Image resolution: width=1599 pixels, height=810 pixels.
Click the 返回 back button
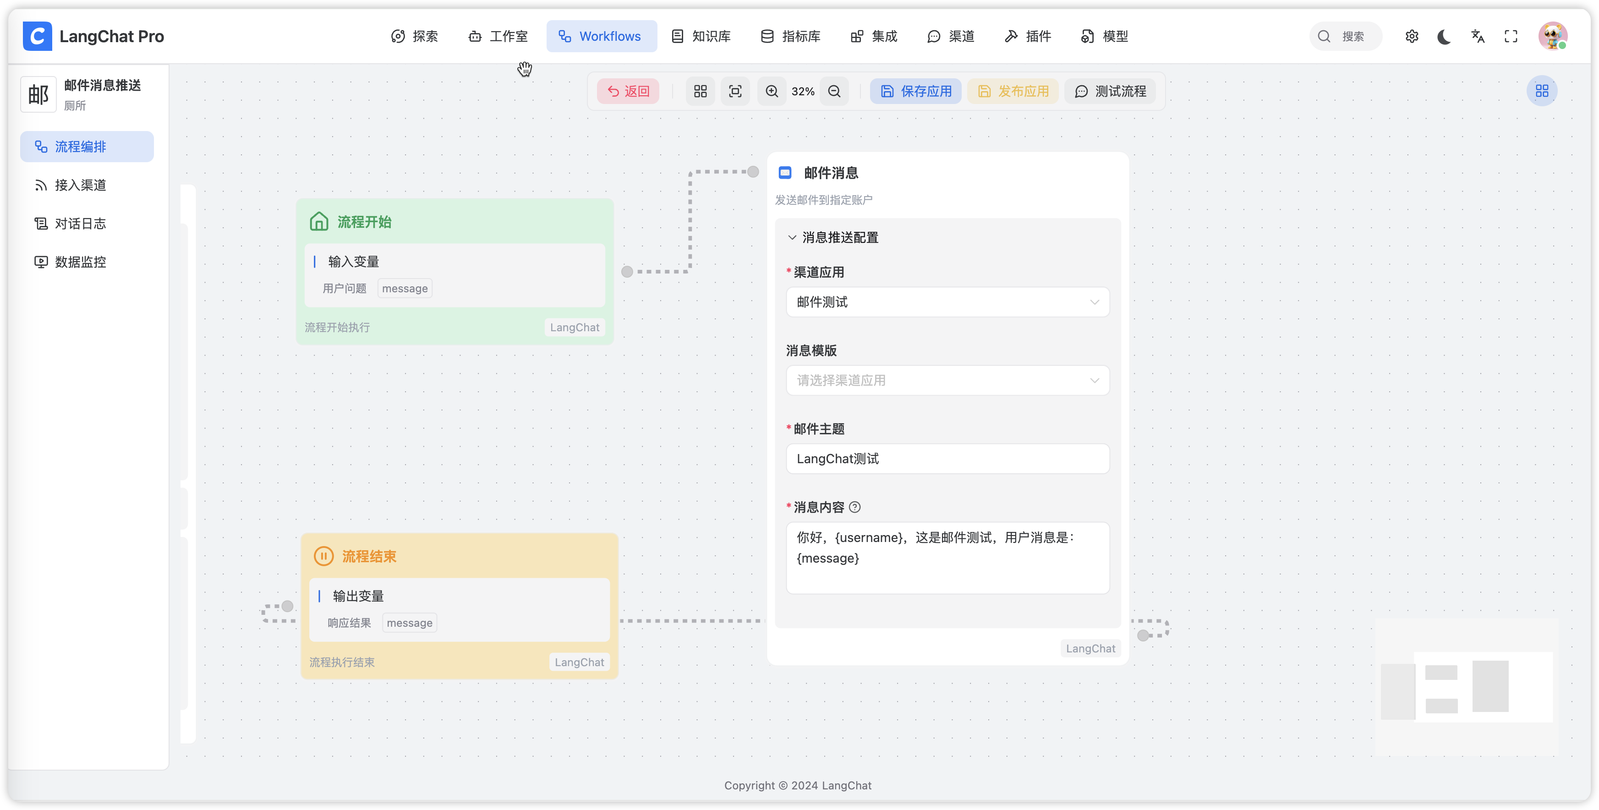[628, 91]
